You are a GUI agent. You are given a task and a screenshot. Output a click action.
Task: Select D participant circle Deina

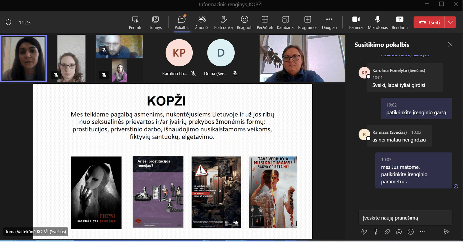point(221,53)
